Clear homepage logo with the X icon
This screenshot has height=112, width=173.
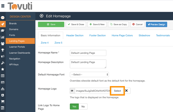click(x=126, y=91)
